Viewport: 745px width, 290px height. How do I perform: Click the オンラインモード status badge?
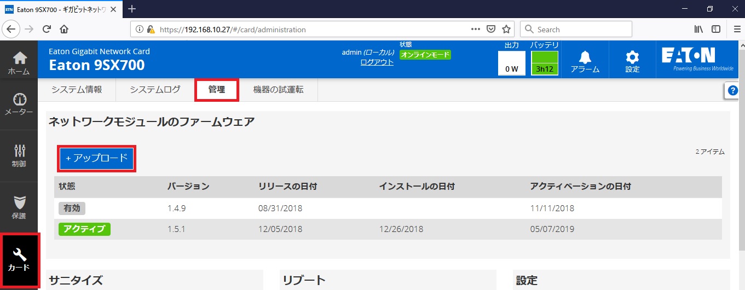point(425,55)
